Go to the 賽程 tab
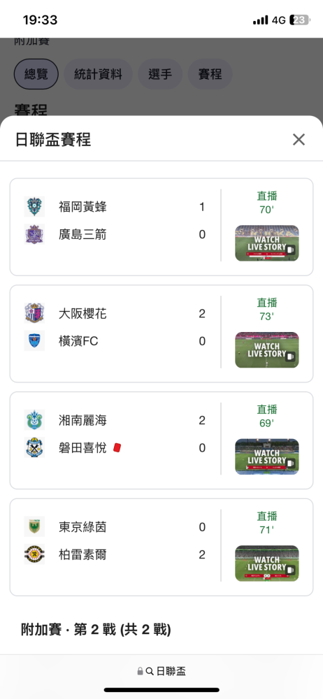 pyautogui.click(x=210, y=74)
